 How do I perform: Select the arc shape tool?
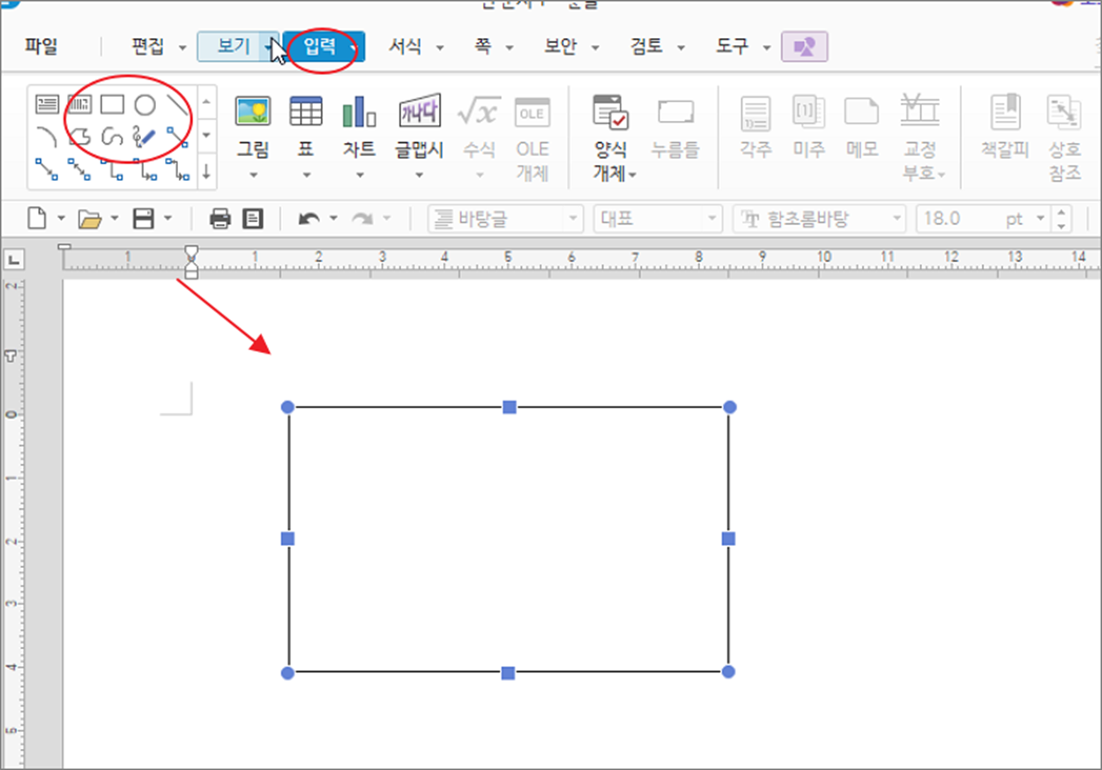[47, 136]
